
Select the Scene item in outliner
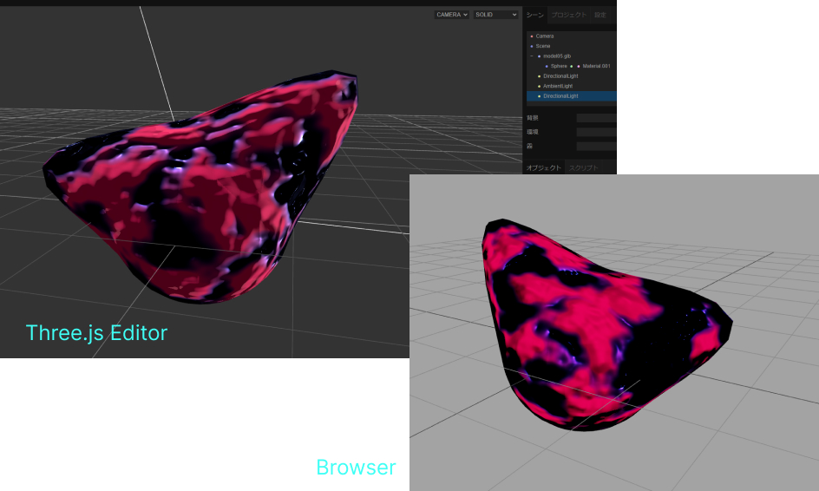[543, 46]
